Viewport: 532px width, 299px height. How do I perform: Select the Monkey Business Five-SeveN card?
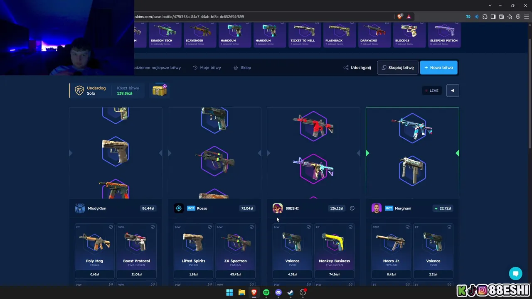click(x=334, y=251)
